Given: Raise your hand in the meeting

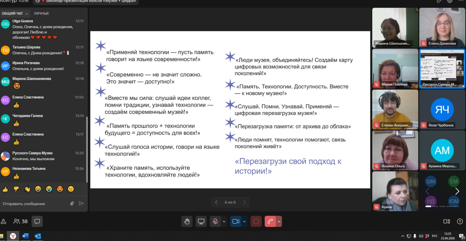Looking at the screenshot, I should coord(187,221).
